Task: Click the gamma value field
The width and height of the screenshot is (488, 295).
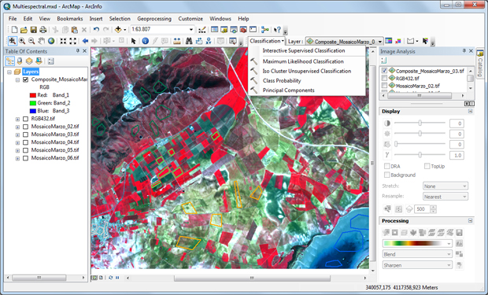Action: pos(457,155)
